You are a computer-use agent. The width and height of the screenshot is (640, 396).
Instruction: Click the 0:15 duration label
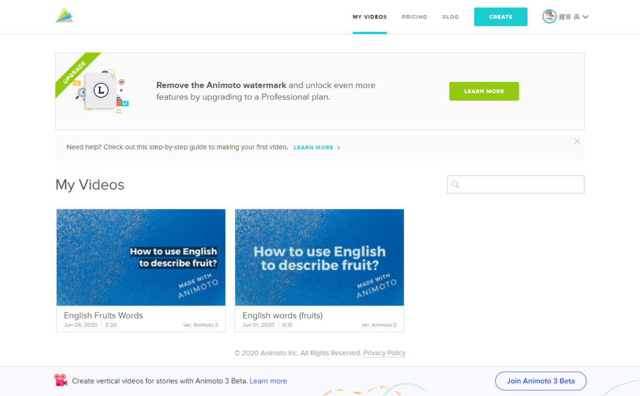click(x=287, y=325)
